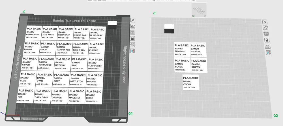
Task: Click the plate thumbnail preview at top
Action: [x=199, y=10]
